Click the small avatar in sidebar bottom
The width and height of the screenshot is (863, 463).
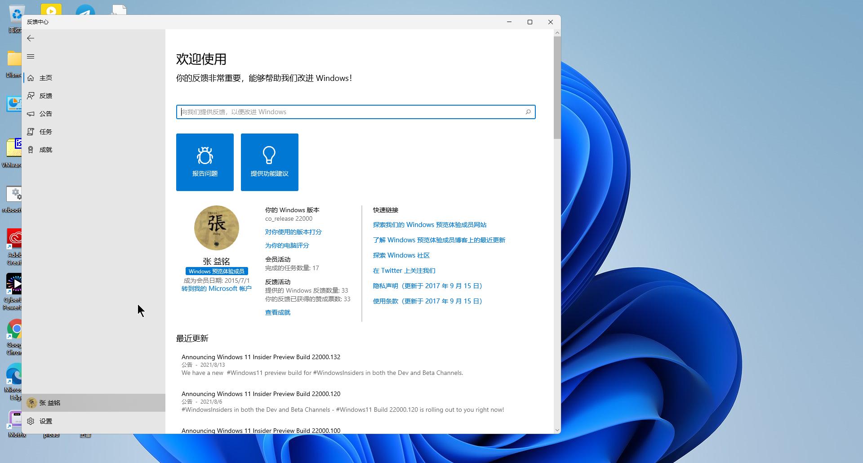coord(31,403)
